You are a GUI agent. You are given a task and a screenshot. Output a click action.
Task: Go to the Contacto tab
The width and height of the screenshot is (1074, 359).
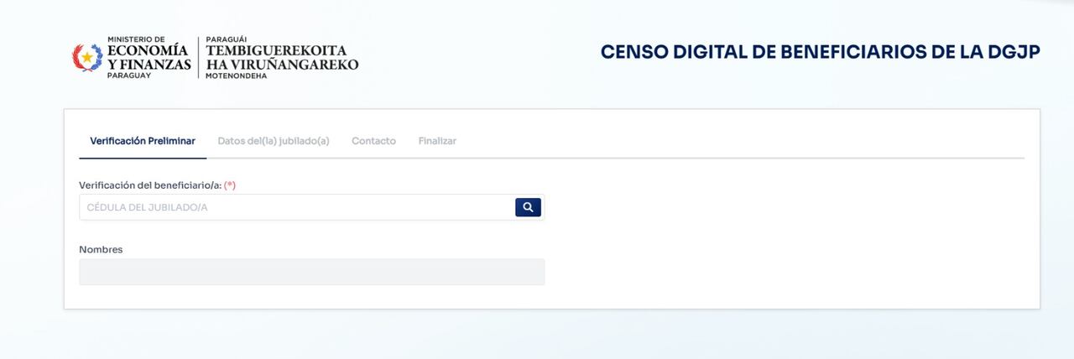tap(373, 141)
